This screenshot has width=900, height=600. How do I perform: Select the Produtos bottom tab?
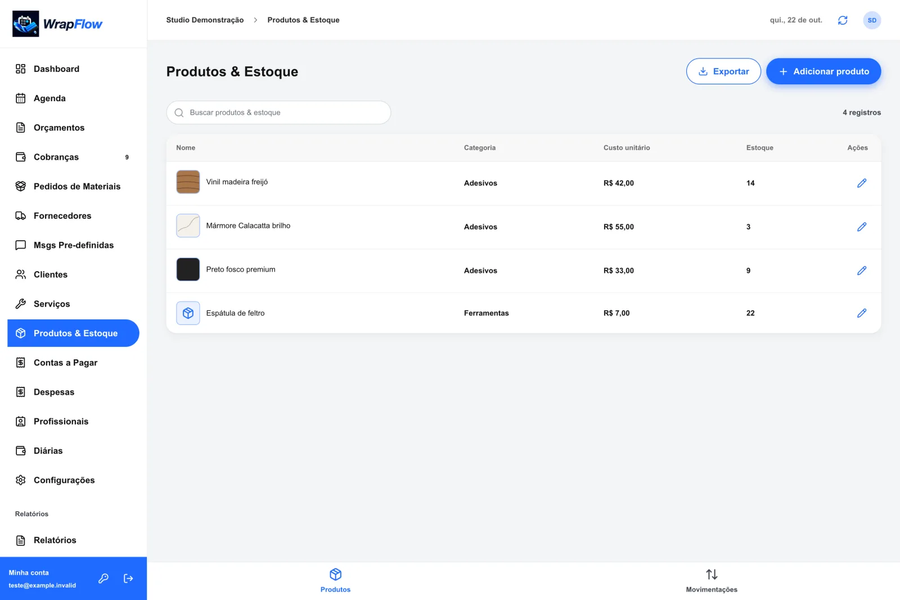pyautogui.click(x=335, y=581)
